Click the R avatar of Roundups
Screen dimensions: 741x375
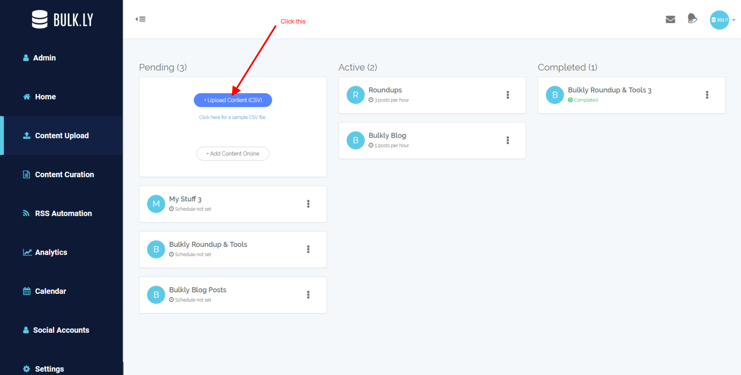click(355, 95)
